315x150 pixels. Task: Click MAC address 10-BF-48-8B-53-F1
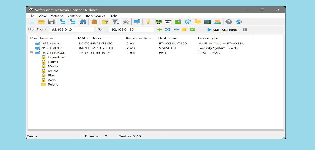[95, 53]
